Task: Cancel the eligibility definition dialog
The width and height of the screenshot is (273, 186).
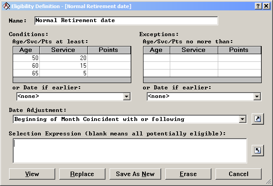Action: (x=238, y=174)
